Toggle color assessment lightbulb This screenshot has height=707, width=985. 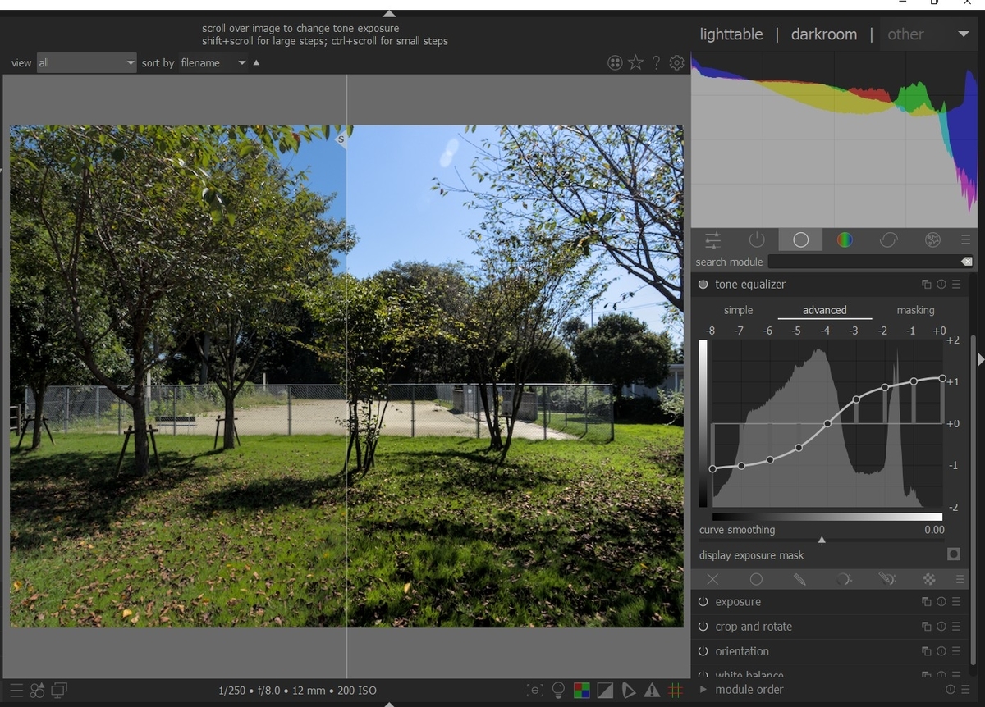click(558, 691)
